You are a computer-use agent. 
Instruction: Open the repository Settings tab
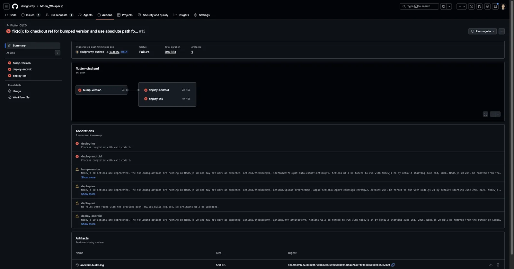[x=202, y=15]
